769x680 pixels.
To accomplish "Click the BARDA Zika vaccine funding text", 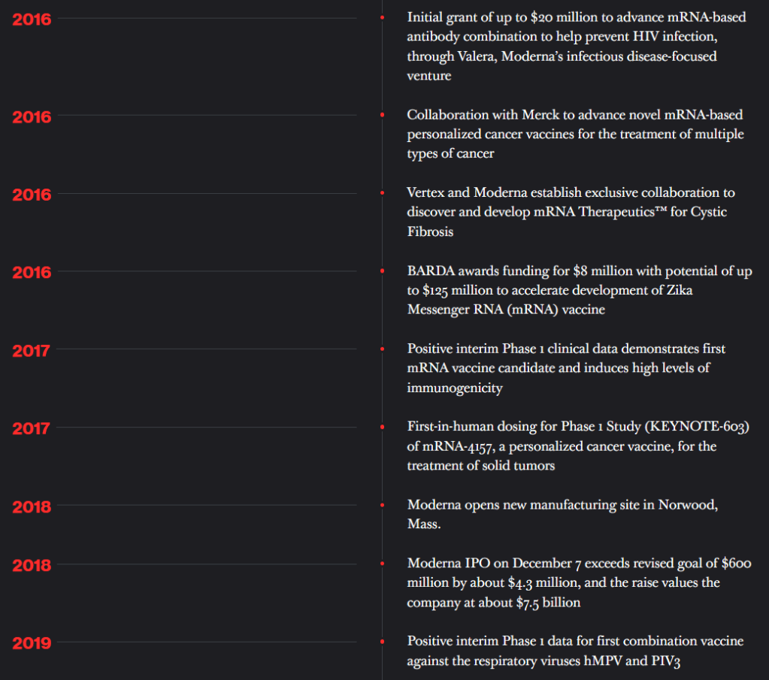I will click(579, 290).
